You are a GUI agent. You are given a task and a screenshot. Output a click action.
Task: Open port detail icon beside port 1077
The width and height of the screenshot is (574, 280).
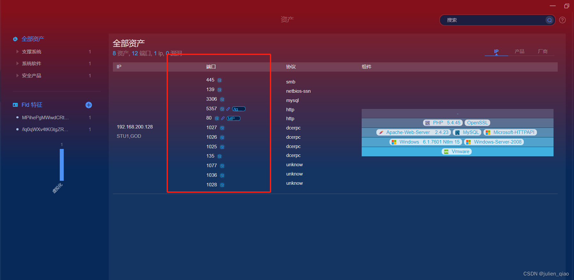[x=222, y=166]
